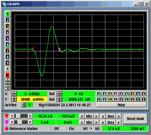Viewport: 151px width, 135px height.
Task: Select plot channel 6 button
Action: tap(8, 45)
